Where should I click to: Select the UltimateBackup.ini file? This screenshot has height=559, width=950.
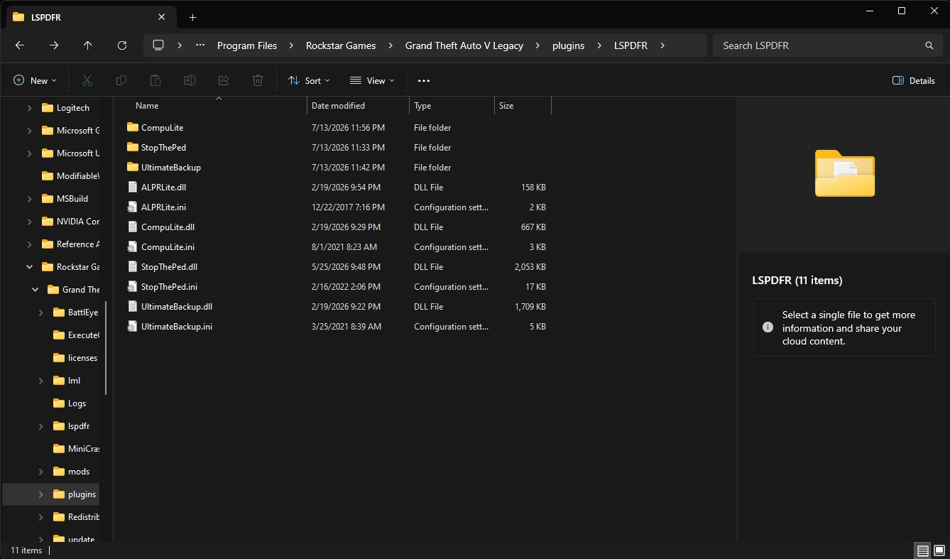(337, 326)
